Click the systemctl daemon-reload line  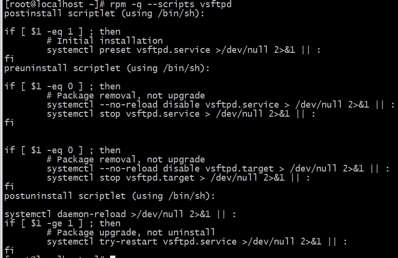[x=120, y=214]
